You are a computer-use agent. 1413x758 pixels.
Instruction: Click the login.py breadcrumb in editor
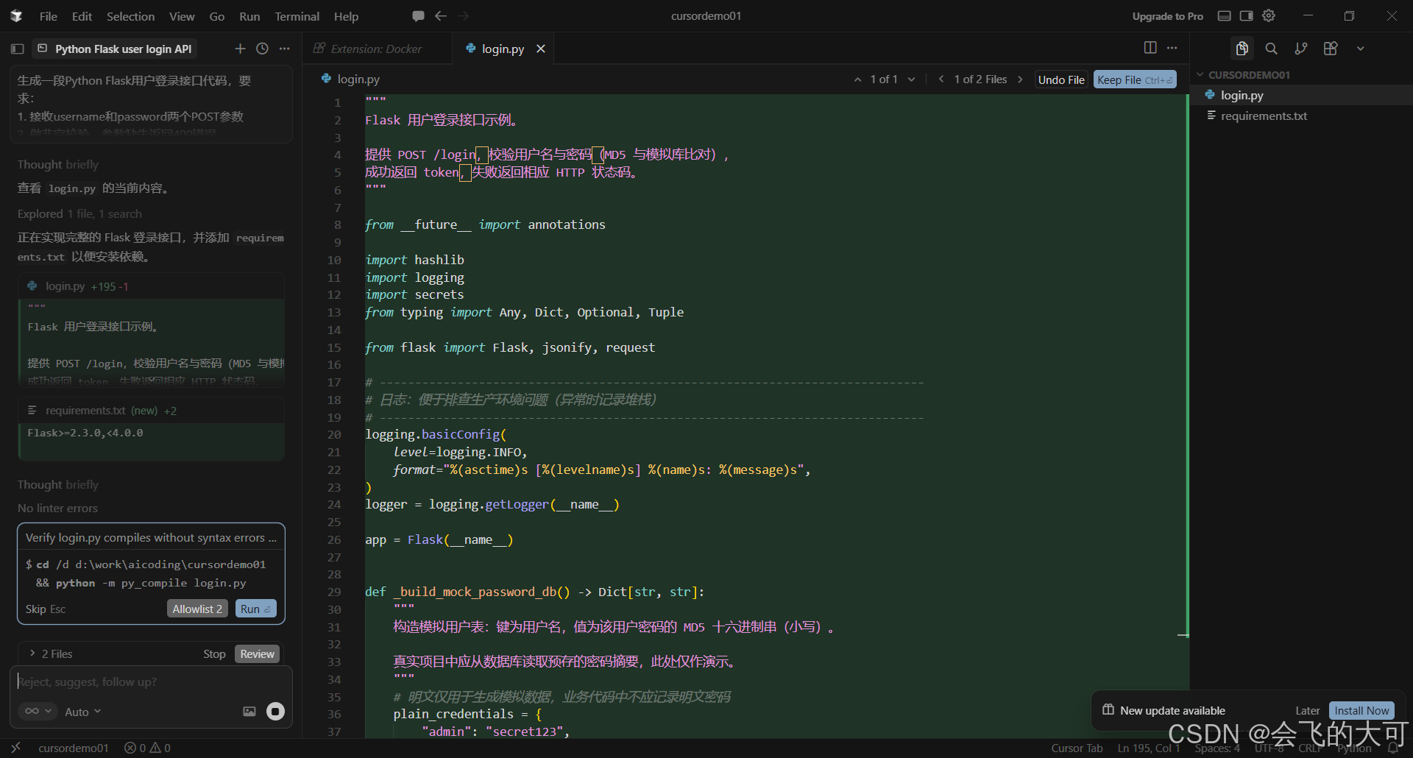[350, 79]
